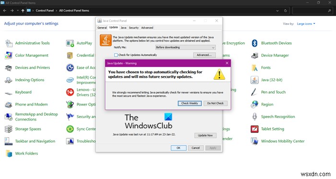Open the Security tab
This screenshot has height=179, width=336.
pos(134,28)
